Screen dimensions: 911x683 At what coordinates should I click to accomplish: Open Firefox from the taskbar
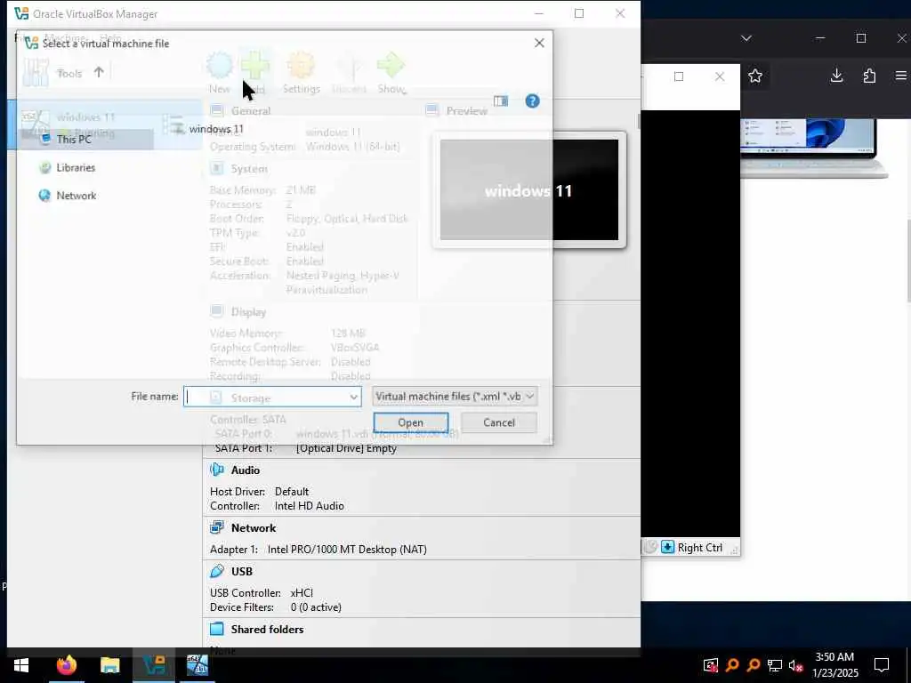point(66,665)
